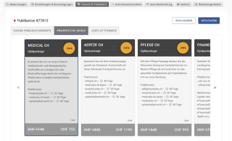The width and height of the screenshot is (232, 141).
Task: Select the AERTZE CH package header
Action: [x=108, y=48]
